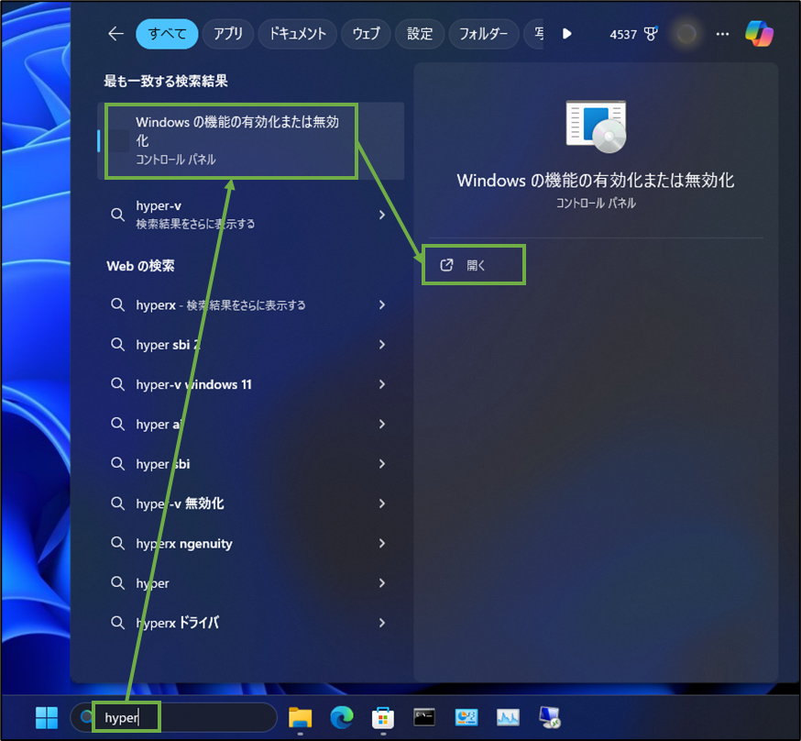
Task: Click the Windows の機能の有効化または無効化 preview title
Action: tap(596, 181)
